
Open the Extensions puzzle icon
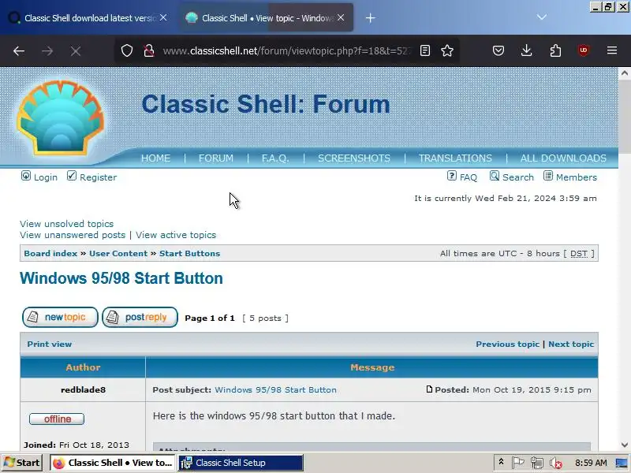pyautogui.click(x=555, y=50)
